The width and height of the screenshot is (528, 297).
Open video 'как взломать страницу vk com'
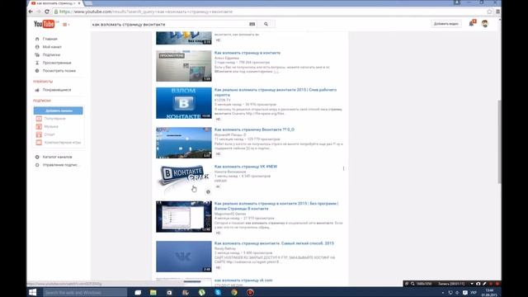pyautogui.click(x=243, y=280)
